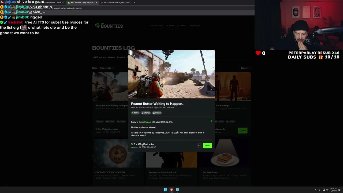Screen dimensions: 343x193
Task: Click the blue notepad app on the taskbar
Action: [177, 190]
